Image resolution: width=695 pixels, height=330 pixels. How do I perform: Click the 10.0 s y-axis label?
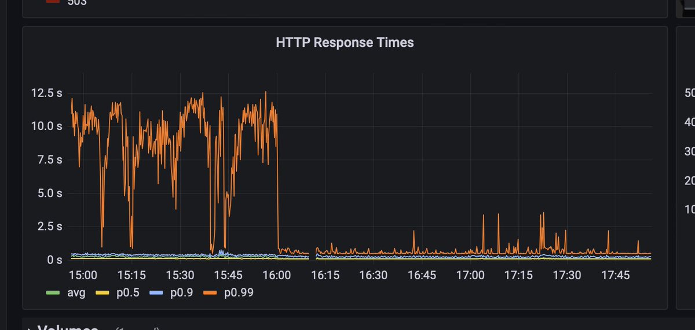pyautogui.click(x=46, y=126)
